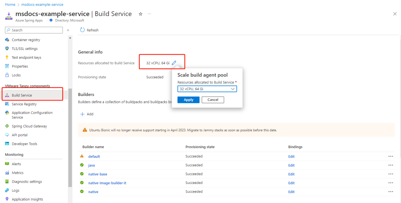The height and width of the screenshot is (203, 401).
Task: Select Spring Cloud Gateway in the sidebar
Action: (x=29, y=126)
